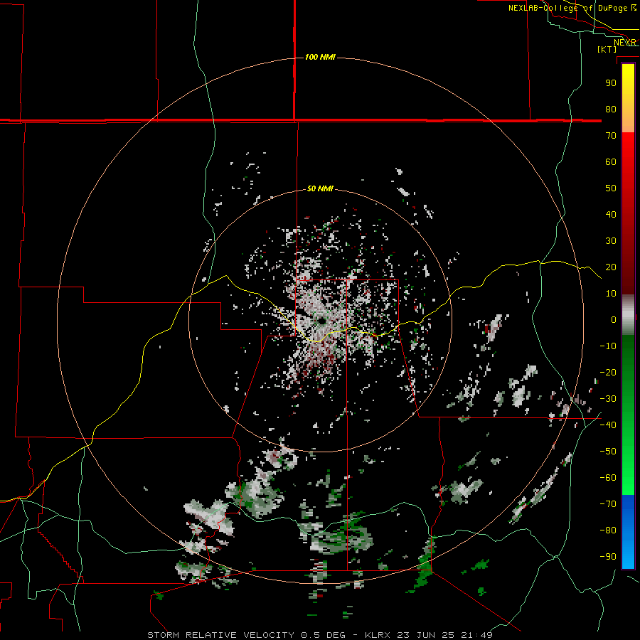Image resolution: width=640 pixels, height=640 pixels.
Task: Click the 20 value on velocity scale
Action: coord(611,267)
